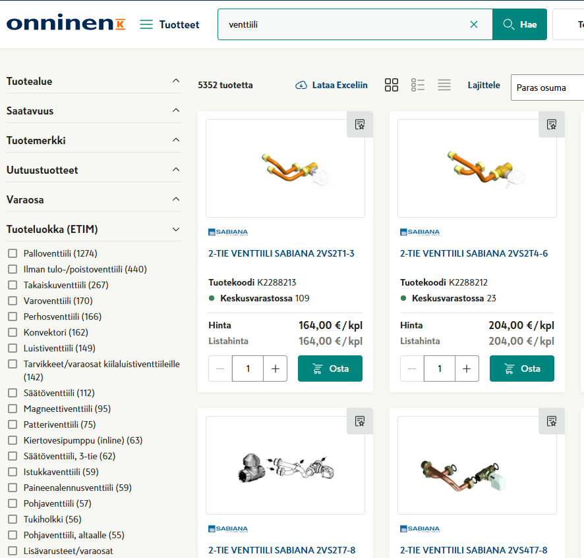Viewport: 584px width, 558px height.
Task: Check the Säätöventtiili, 3-tie (62) filter
Action: (x=13, y=456)
